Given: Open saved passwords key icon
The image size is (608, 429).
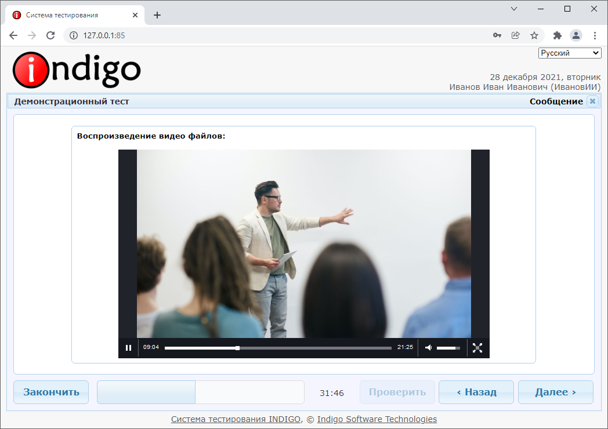Looking at the screenshot, I should coord(497,35).
